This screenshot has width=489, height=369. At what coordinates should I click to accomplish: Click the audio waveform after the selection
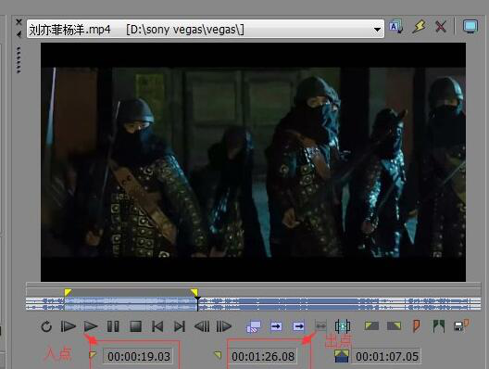(x=340, y=304)
